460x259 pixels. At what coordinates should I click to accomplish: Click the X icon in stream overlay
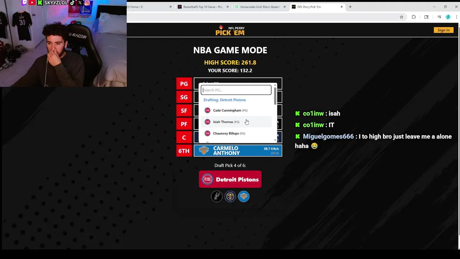[80, 3]
